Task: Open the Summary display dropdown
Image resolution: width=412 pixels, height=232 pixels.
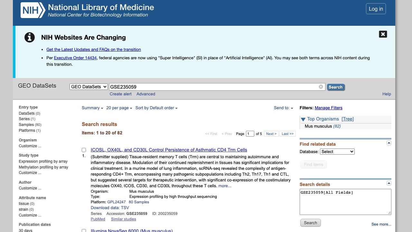Action: (92, 108)
